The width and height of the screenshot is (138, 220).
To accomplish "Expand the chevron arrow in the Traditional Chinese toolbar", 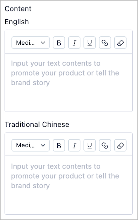I will click(x=43, y=145).
